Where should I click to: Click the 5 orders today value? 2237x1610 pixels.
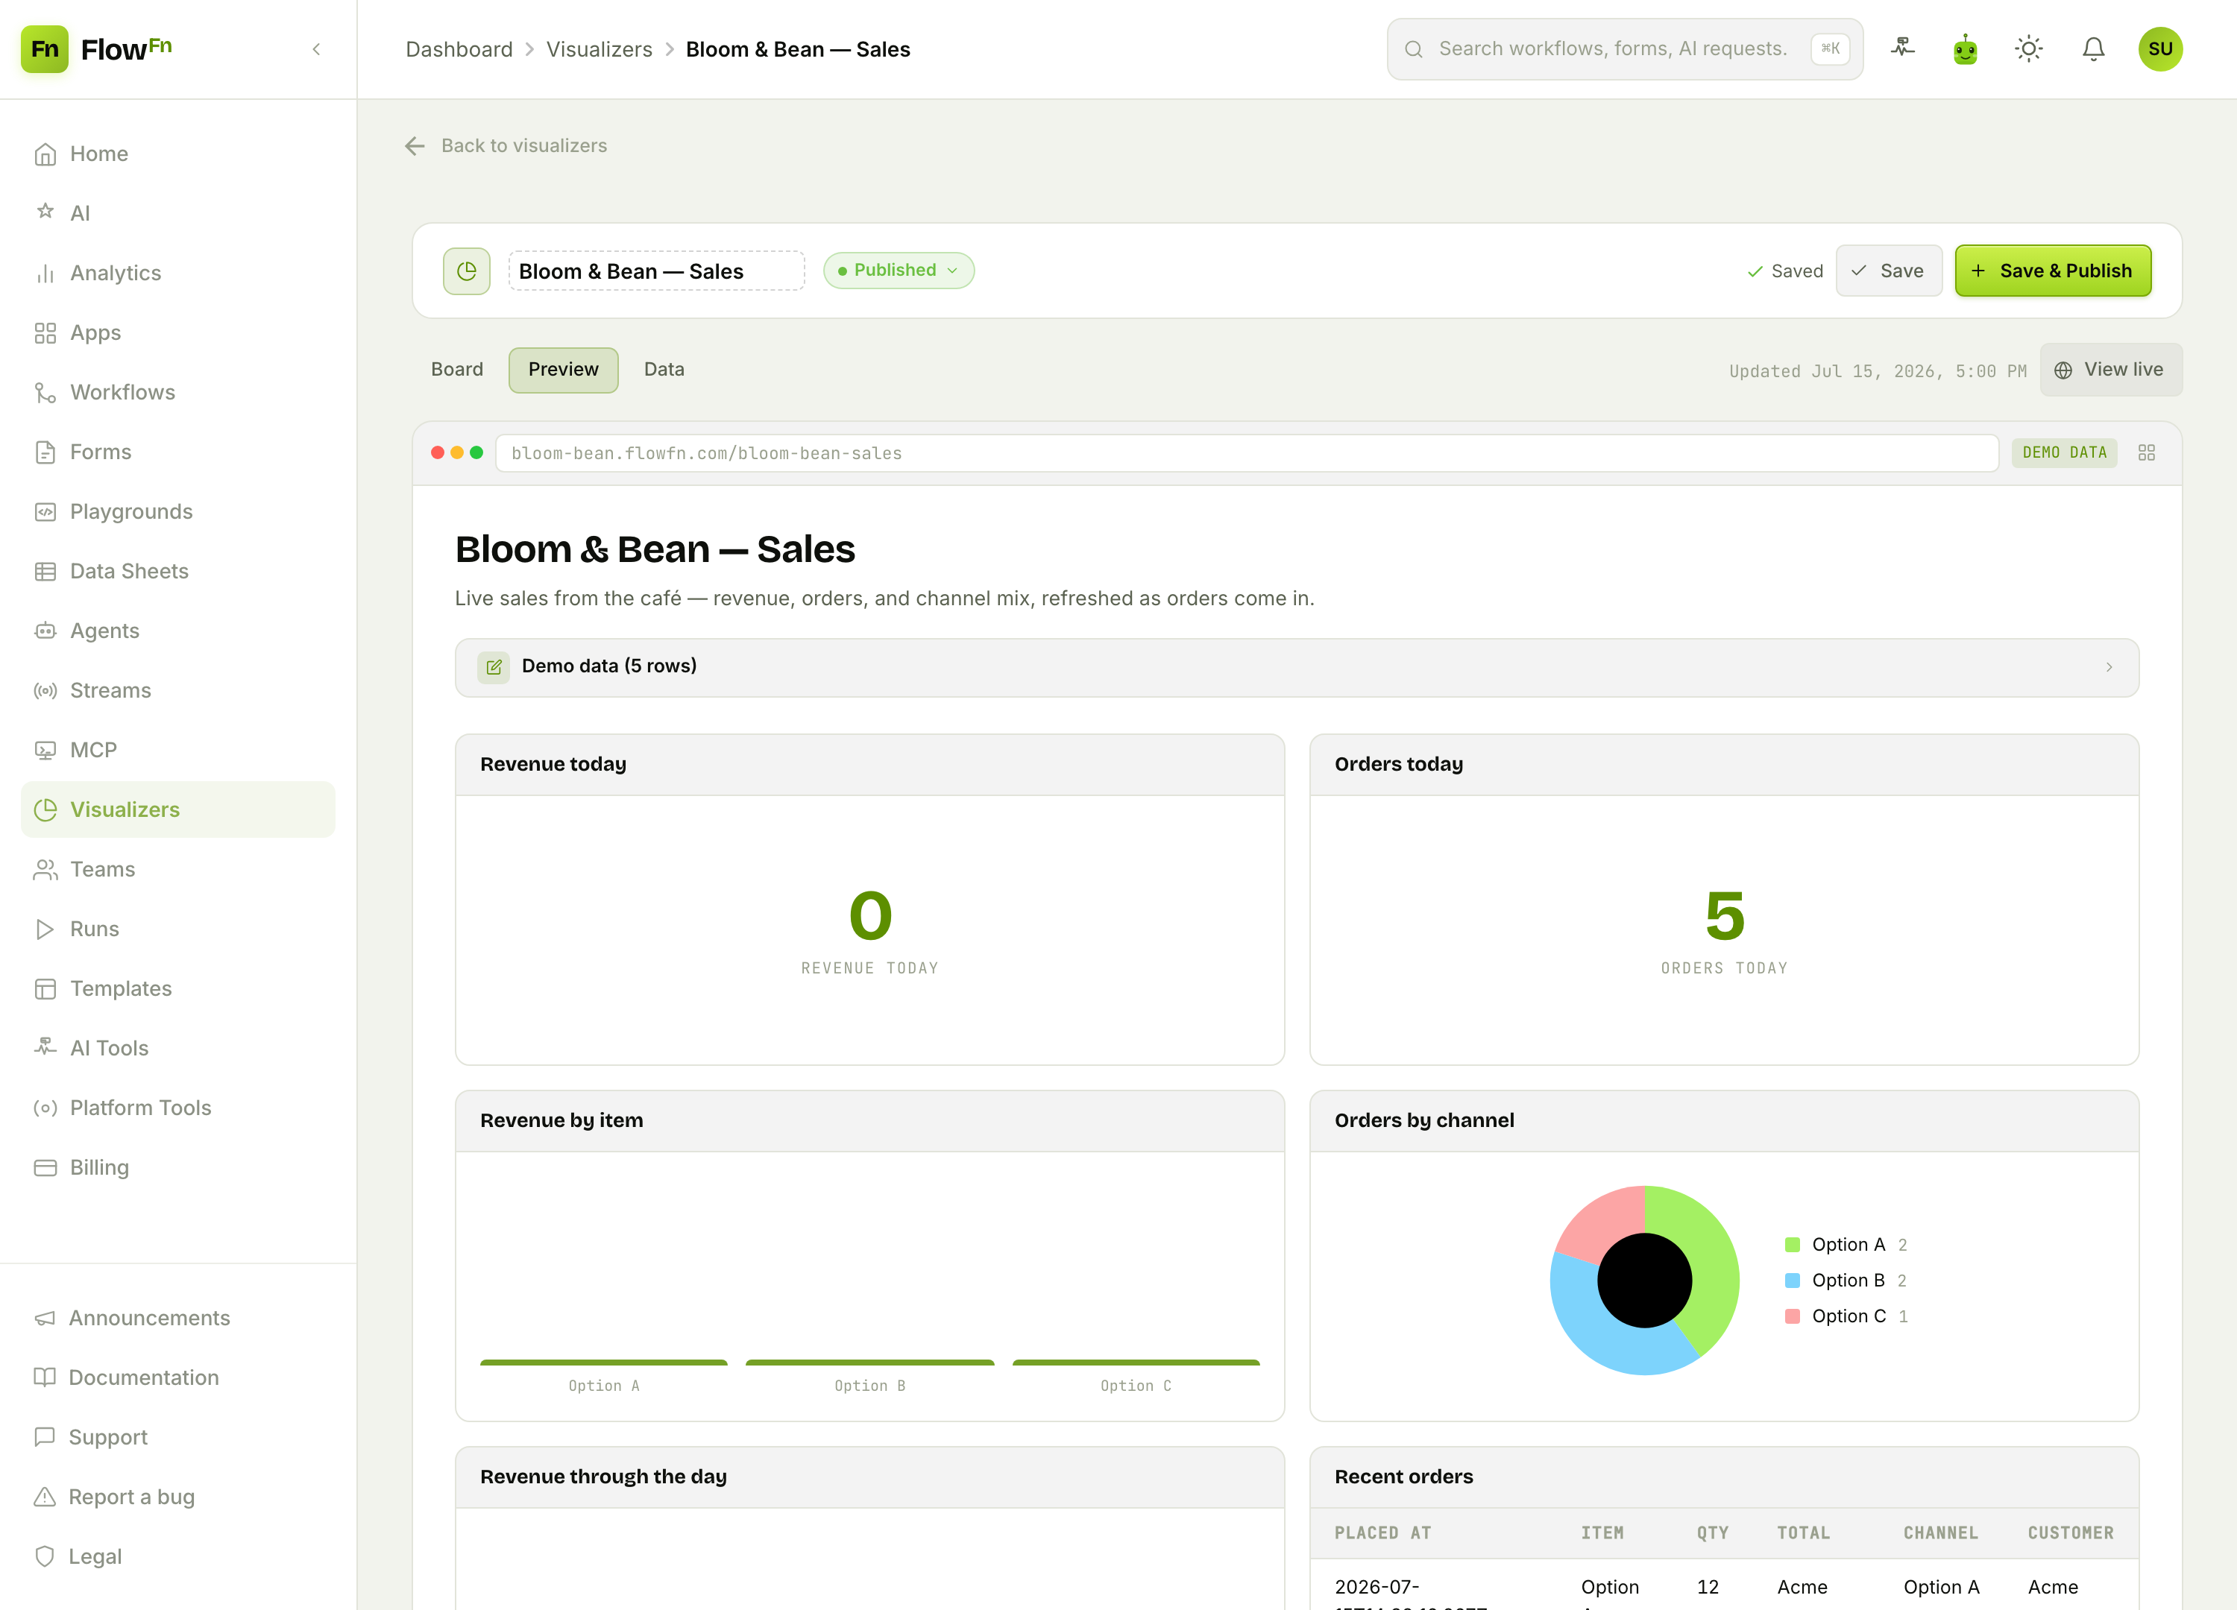(1724, 915)
